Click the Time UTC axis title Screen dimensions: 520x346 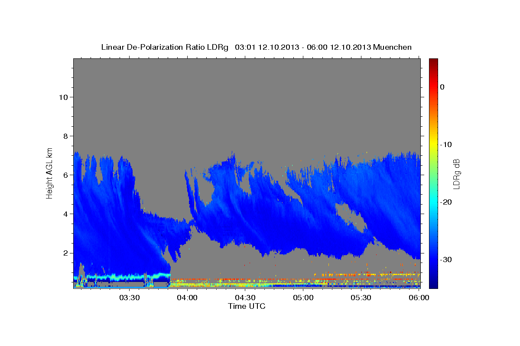[x=247, y=306]
